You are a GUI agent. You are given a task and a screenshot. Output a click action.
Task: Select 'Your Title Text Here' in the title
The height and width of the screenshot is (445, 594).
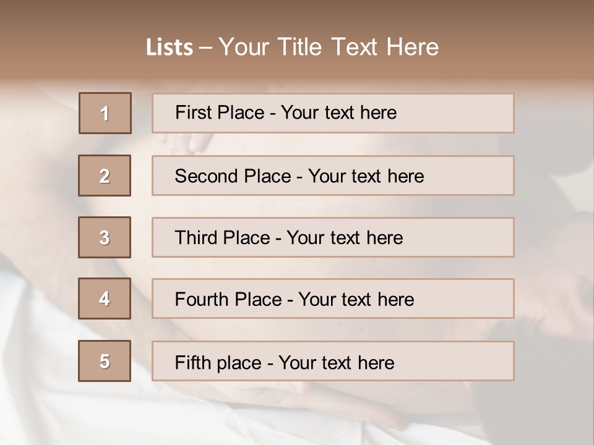pos(329,48)
